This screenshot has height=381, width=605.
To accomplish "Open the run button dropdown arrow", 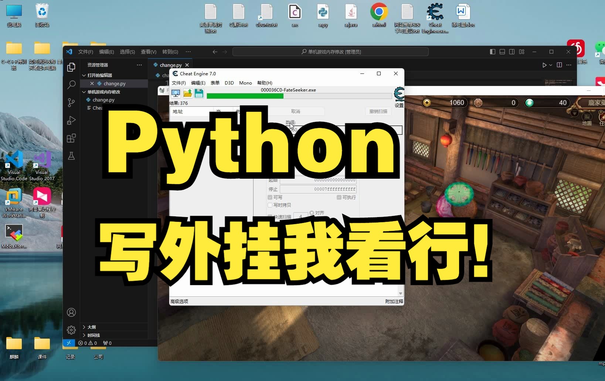I will click(551, 65).
